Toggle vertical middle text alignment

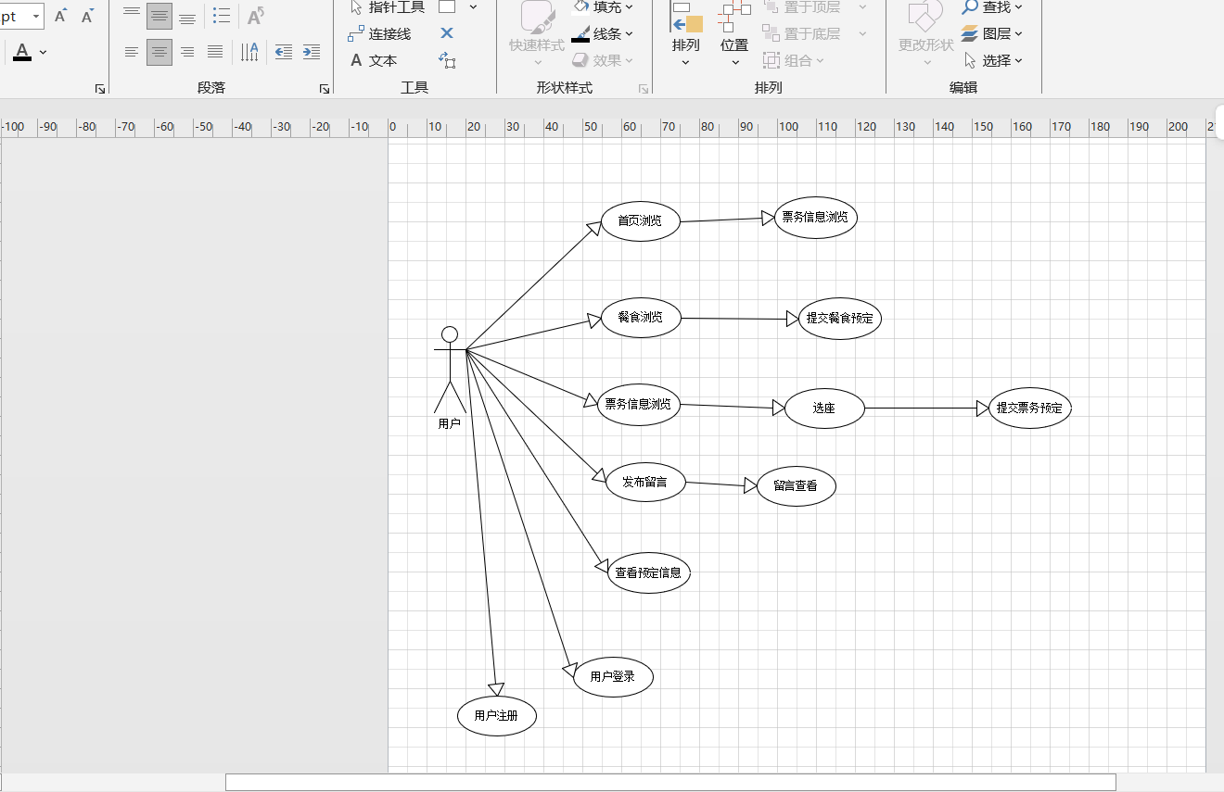coord(159,16)
